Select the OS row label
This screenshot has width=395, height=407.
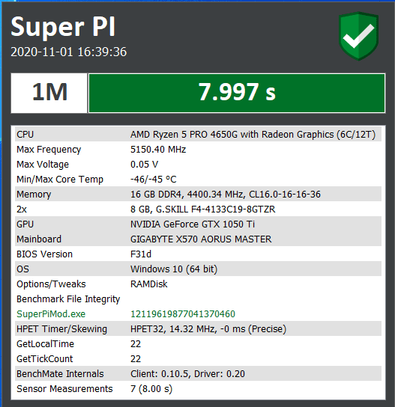tap(23, 269)
